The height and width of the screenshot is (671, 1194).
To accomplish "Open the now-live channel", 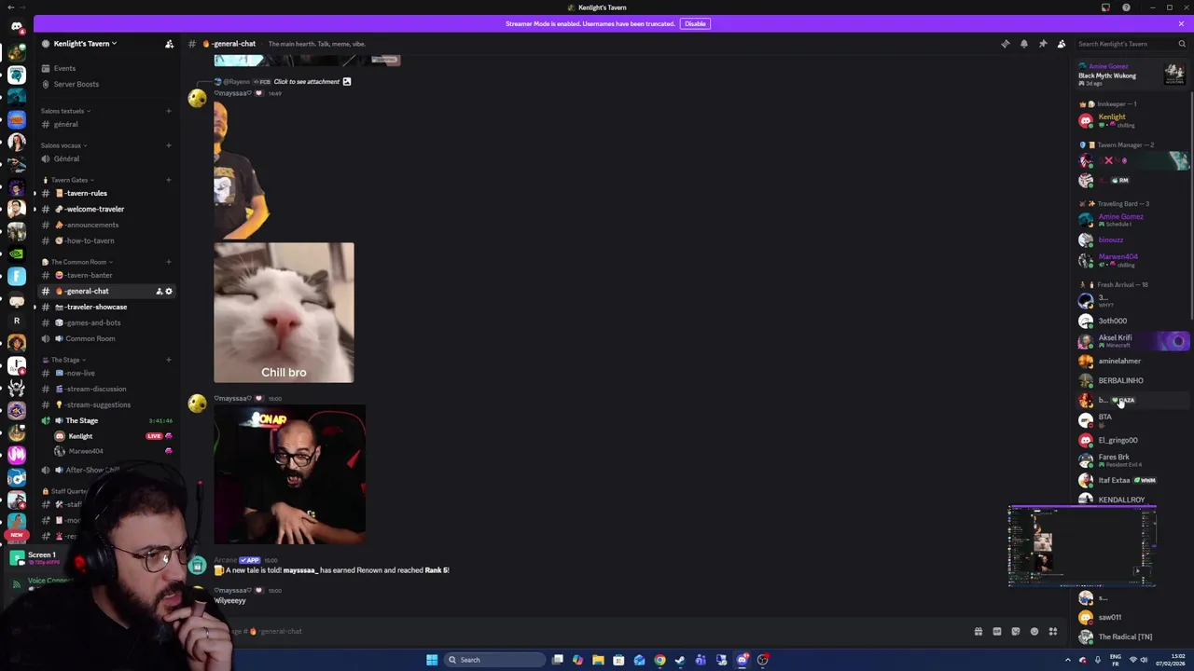I will [x=107, y=373].
